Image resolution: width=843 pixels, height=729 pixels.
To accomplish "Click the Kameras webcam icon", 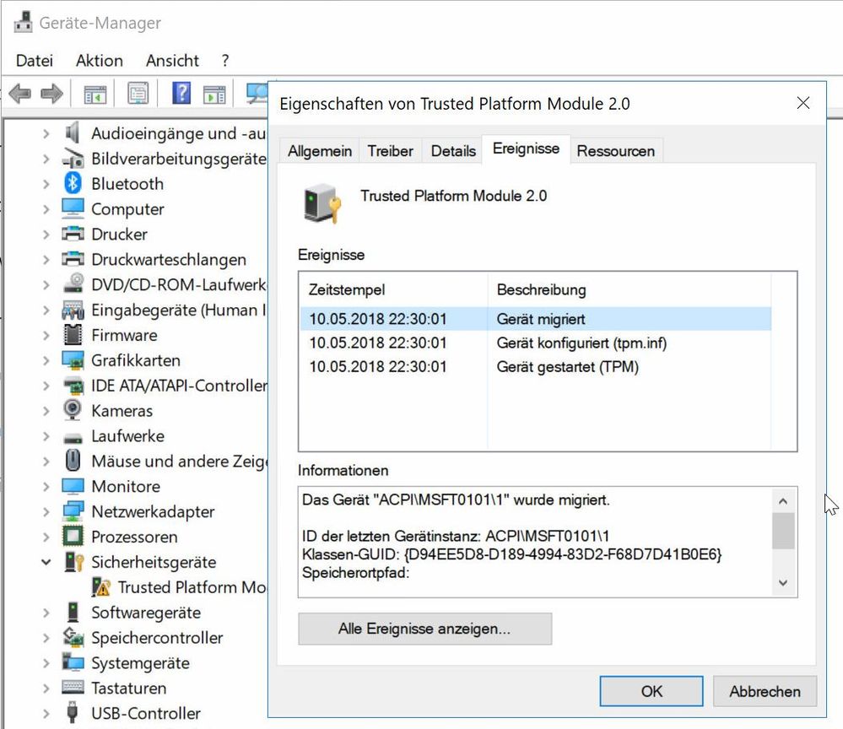I will (x=73, y=411).
